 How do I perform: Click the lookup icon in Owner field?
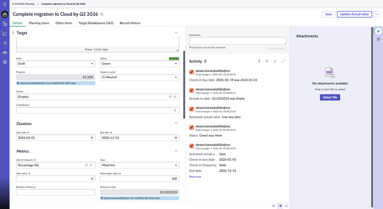pos(175,97)
